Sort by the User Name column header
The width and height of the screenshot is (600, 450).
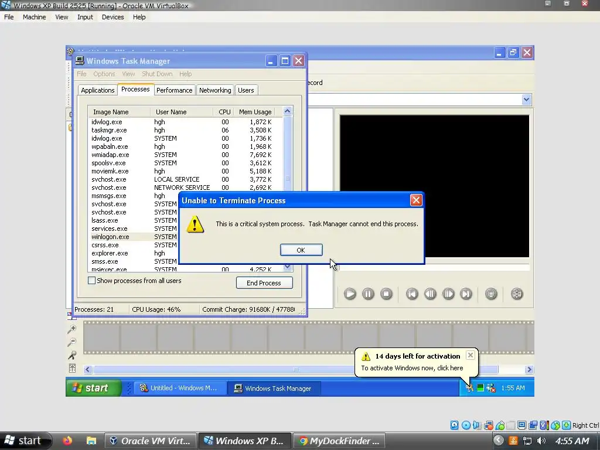[x=182, y=112]
